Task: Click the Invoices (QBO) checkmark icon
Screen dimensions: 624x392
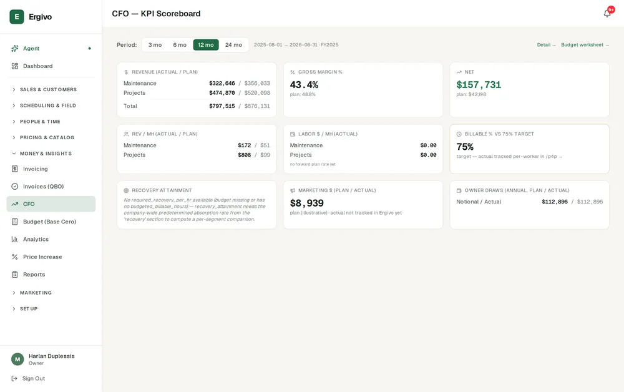Action: pyautogui.click(x=15, y=186)
